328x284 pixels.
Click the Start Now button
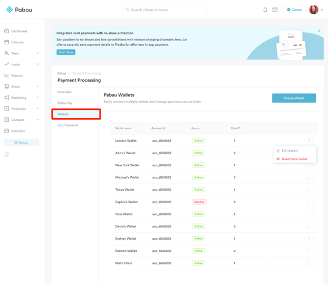tap(66, 52)
